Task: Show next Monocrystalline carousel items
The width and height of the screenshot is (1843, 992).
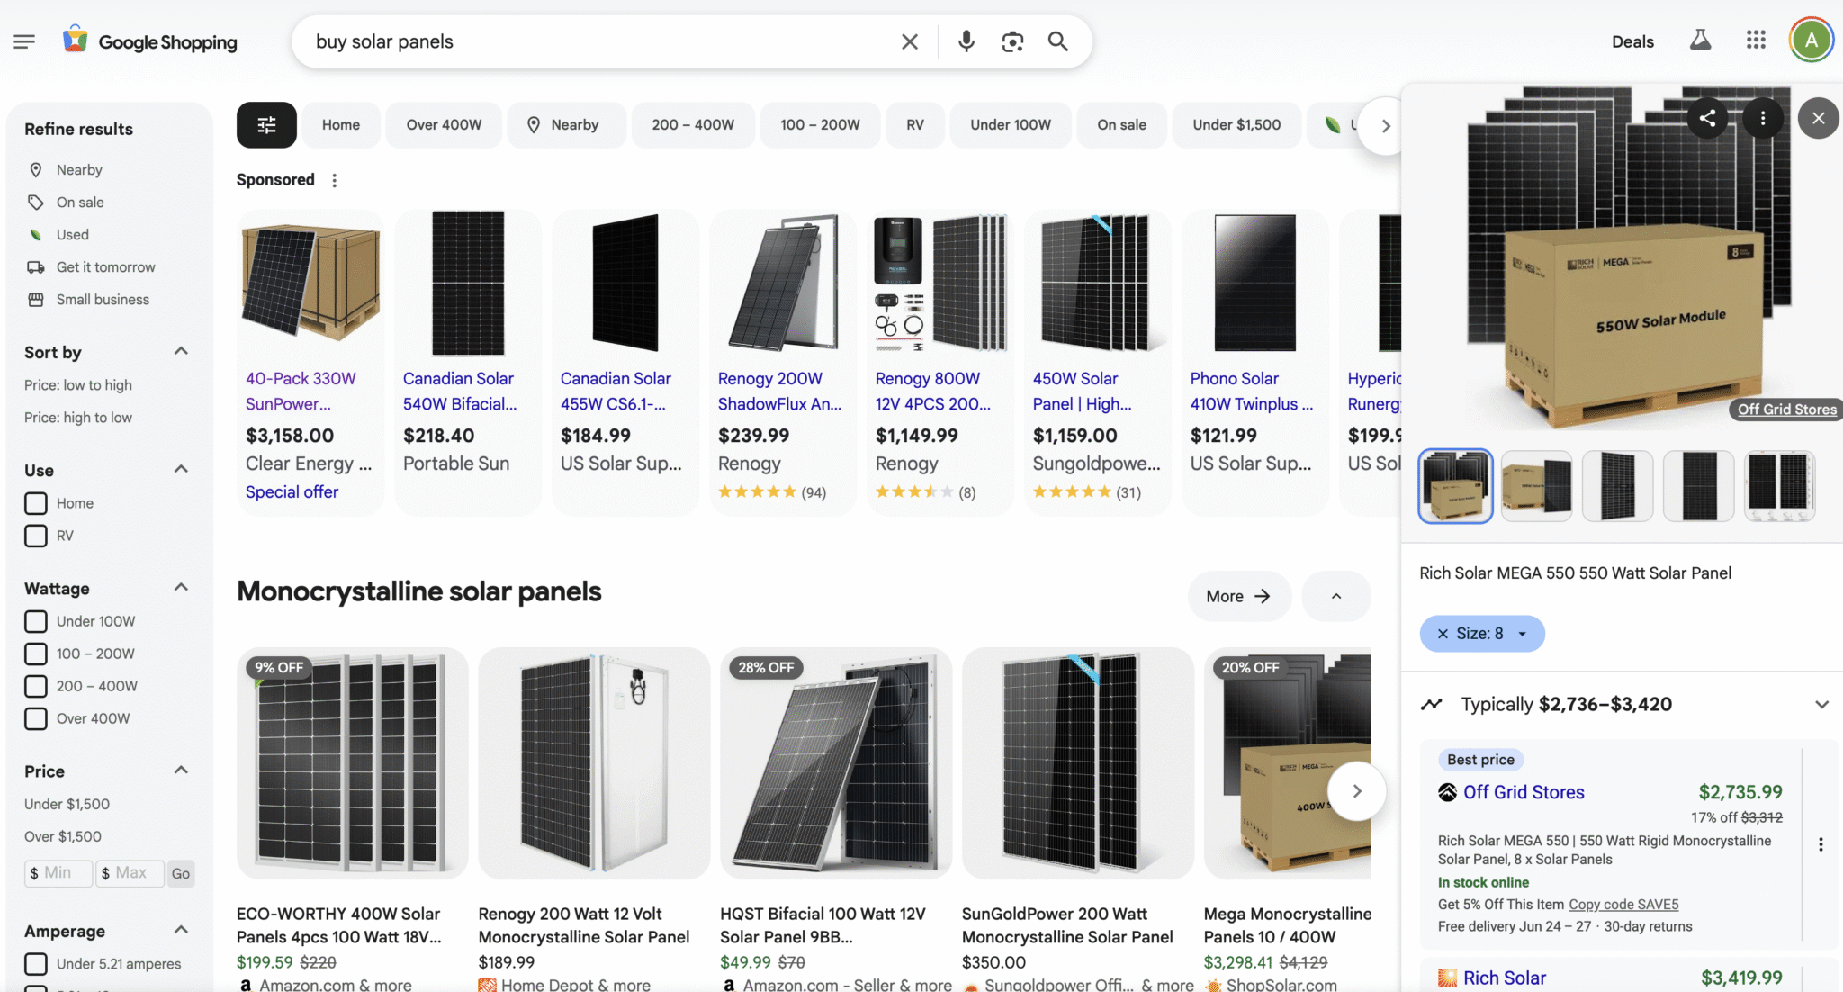Action: click(1356, 791)
